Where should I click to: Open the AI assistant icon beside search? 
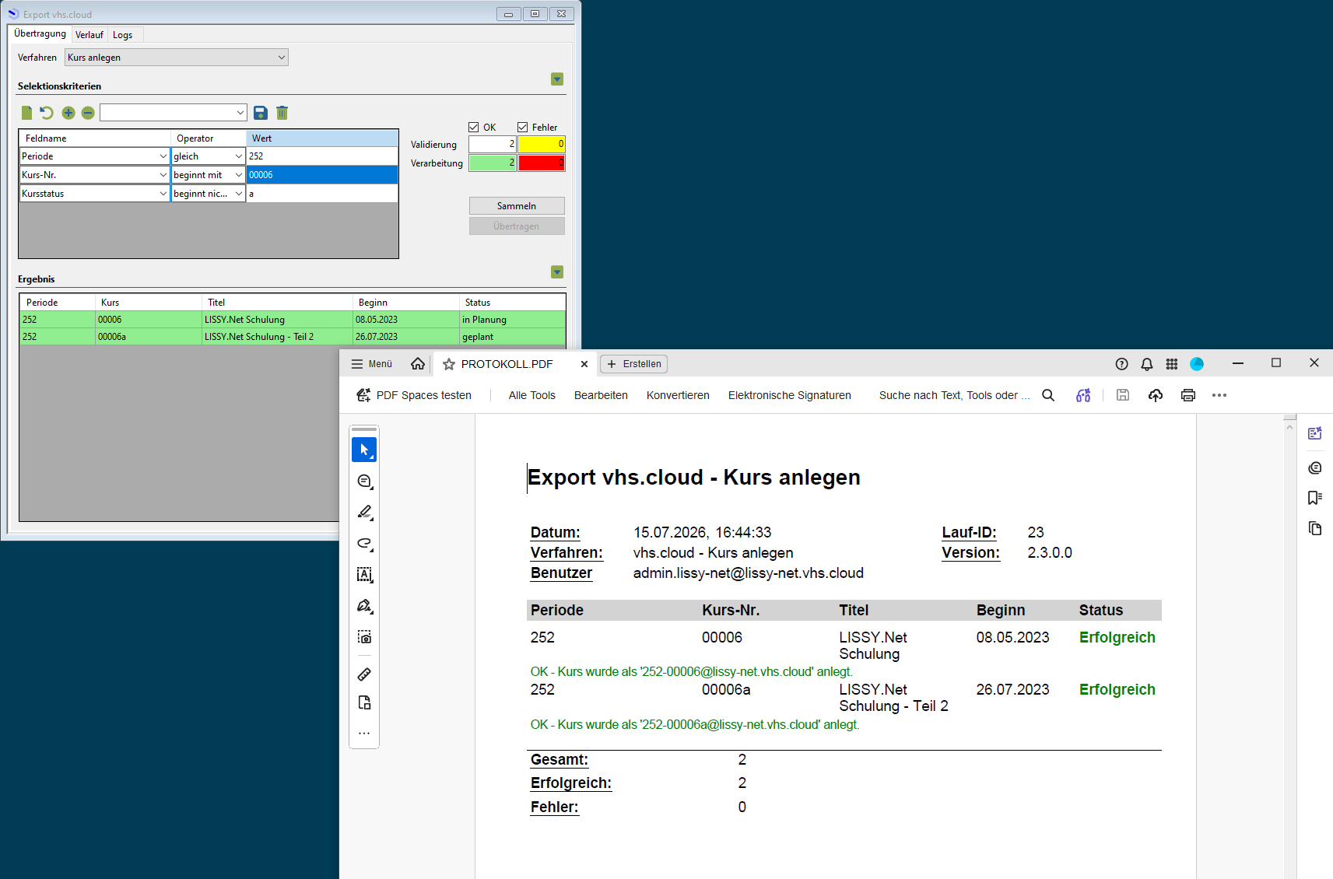click(1083, 395)
